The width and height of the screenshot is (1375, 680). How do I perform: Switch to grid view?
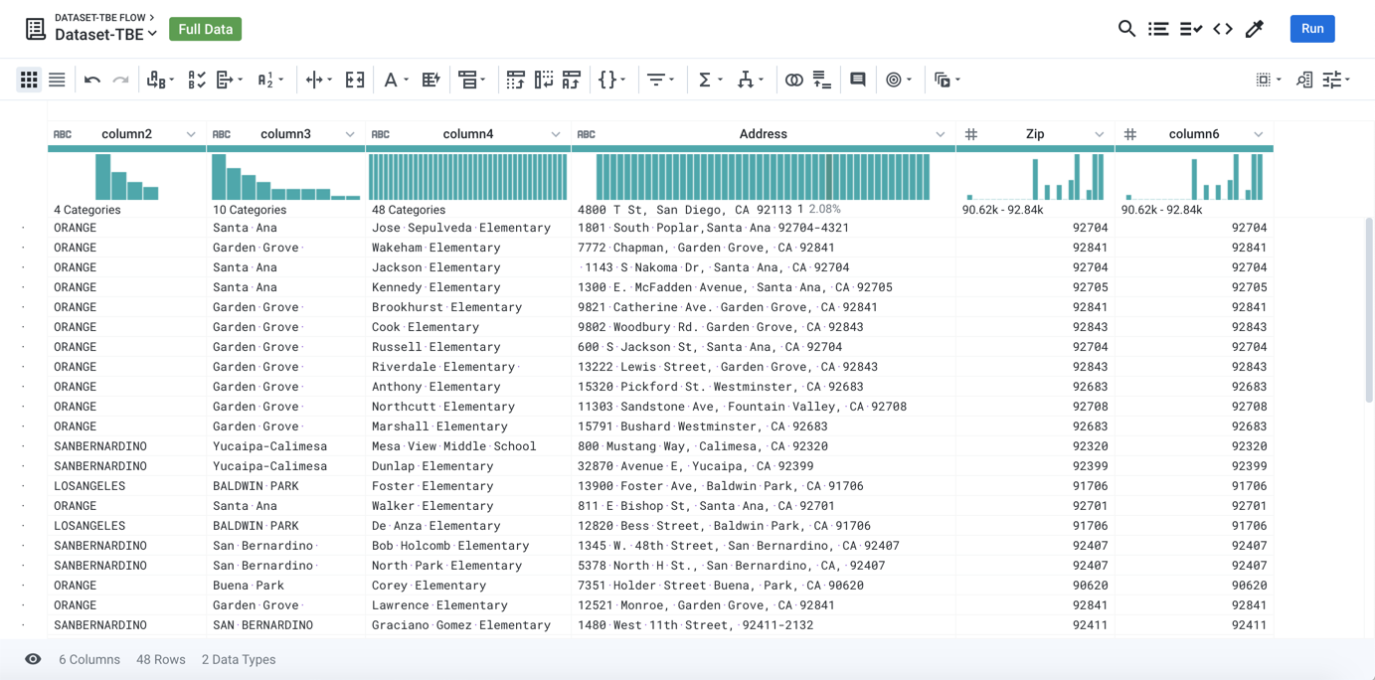pos(29,80)
